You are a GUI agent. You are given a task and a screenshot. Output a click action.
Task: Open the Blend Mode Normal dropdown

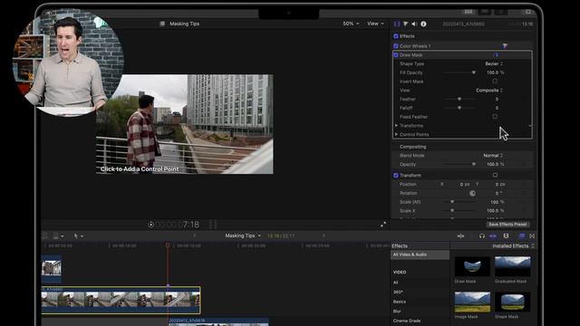click(493, 155)
